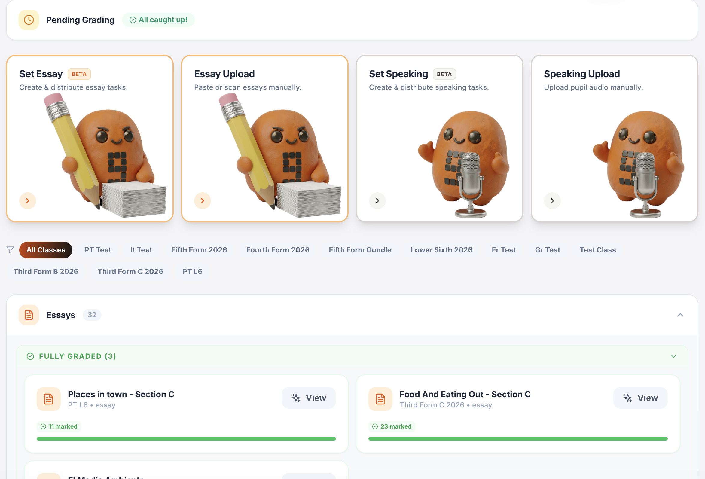This screenshot has width=705, height=479.
Task: Click the Pending Grading heading
Action: (x=81, y=20)
